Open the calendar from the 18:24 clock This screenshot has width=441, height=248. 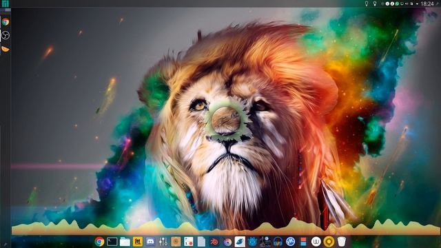click(x=427, y=3)
